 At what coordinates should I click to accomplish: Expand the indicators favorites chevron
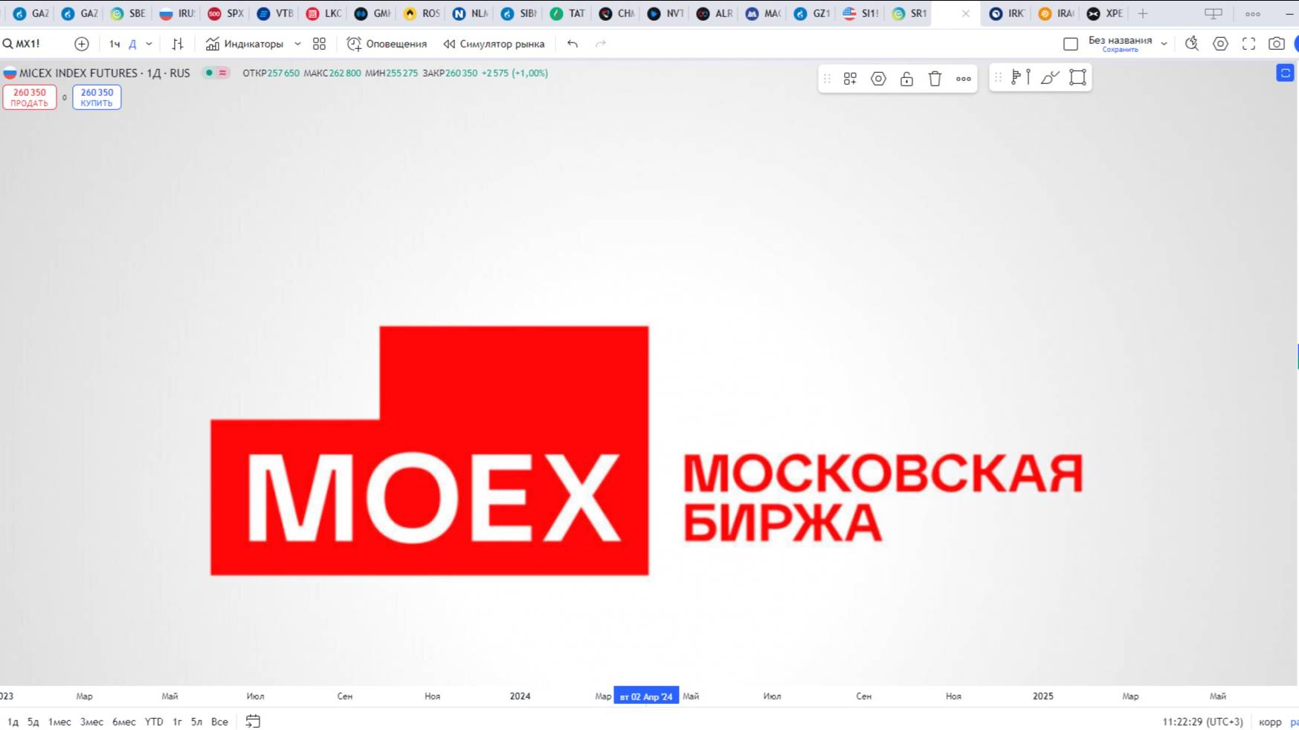297,44
